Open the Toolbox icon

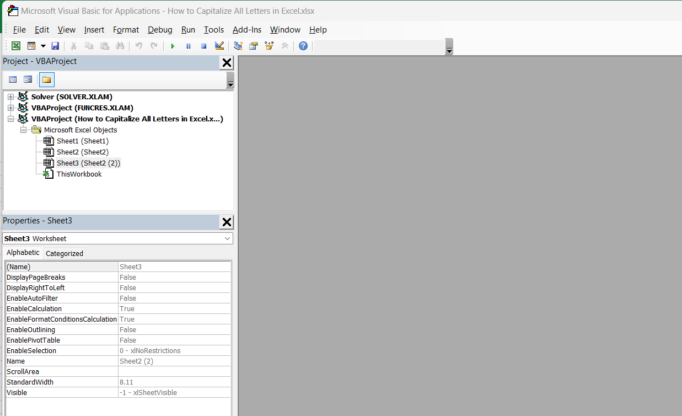[284, 46]
